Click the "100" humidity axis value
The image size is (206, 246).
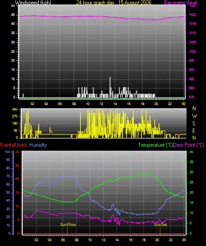(7, 152)
